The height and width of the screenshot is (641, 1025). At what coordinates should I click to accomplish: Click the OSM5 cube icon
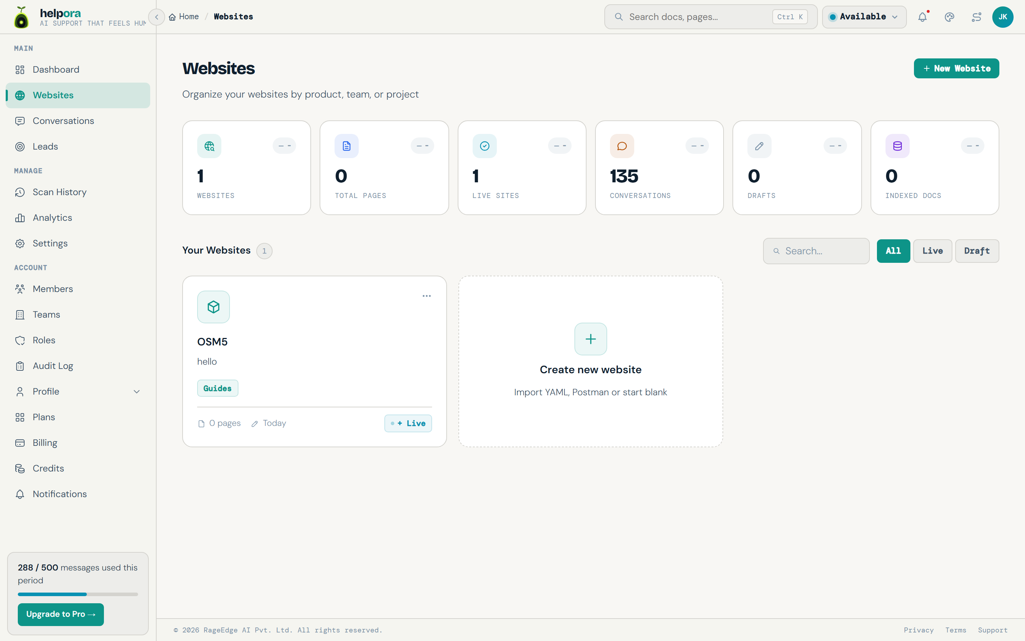click(214, 307)
